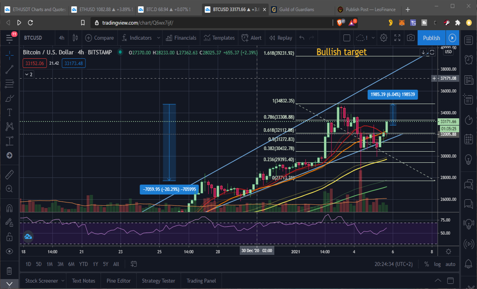Viewport: 477px width, 289px height.
Task: Remove drawings with the trash icon
Action: [10, 271]
